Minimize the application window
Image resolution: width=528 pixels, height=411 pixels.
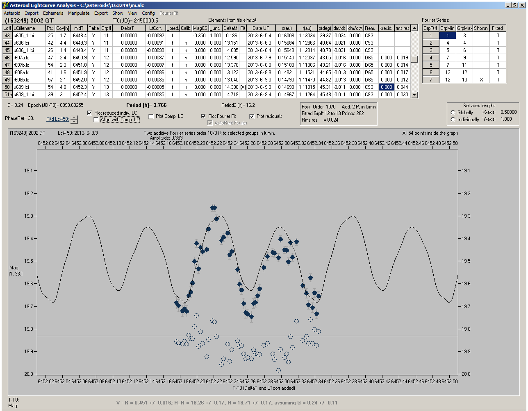pos(508,5)
